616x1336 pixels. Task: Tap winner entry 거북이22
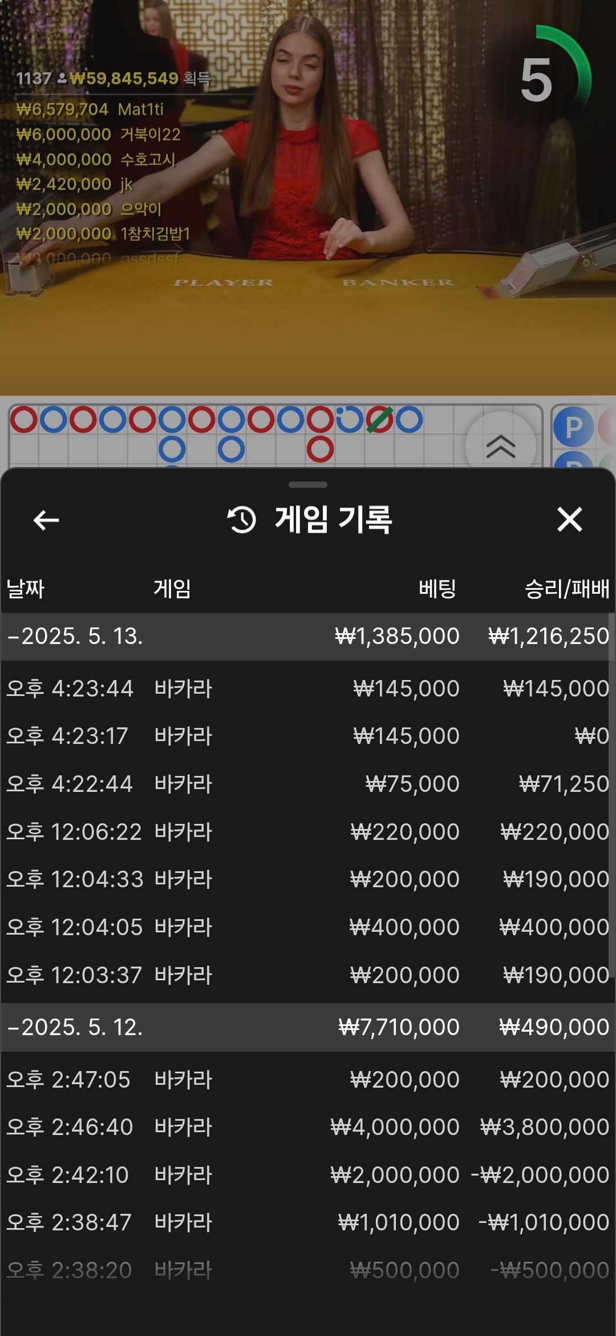[99, 134]
